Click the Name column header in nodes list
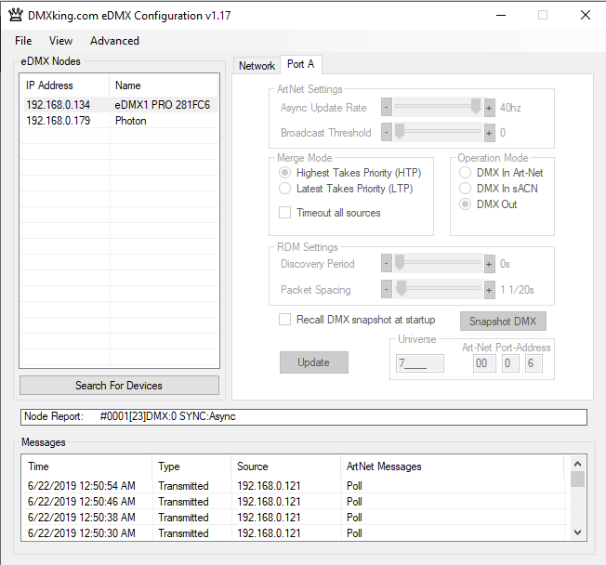The width and height of the screenshot is (606, 565). tap(164, 85)
